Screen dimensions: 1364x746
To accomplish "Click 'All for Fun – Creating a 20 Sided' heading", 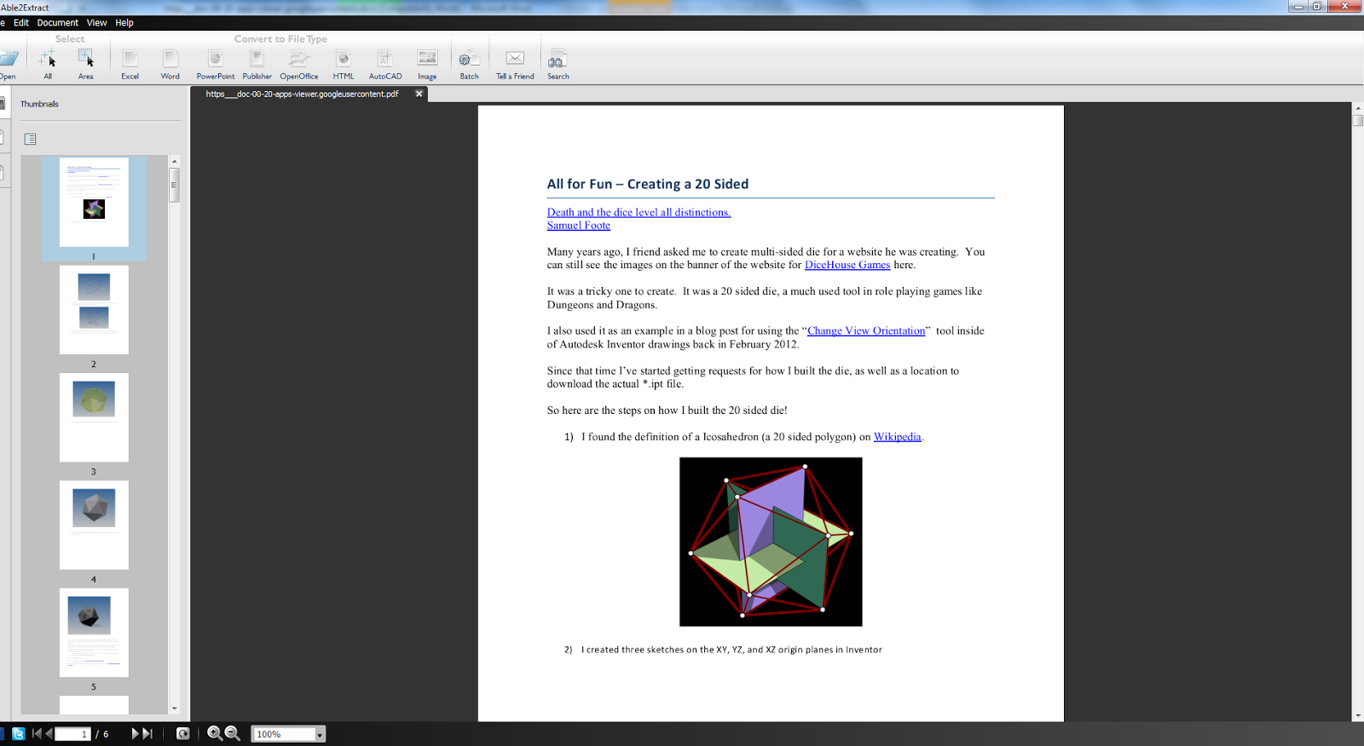I will coord(648,184).
